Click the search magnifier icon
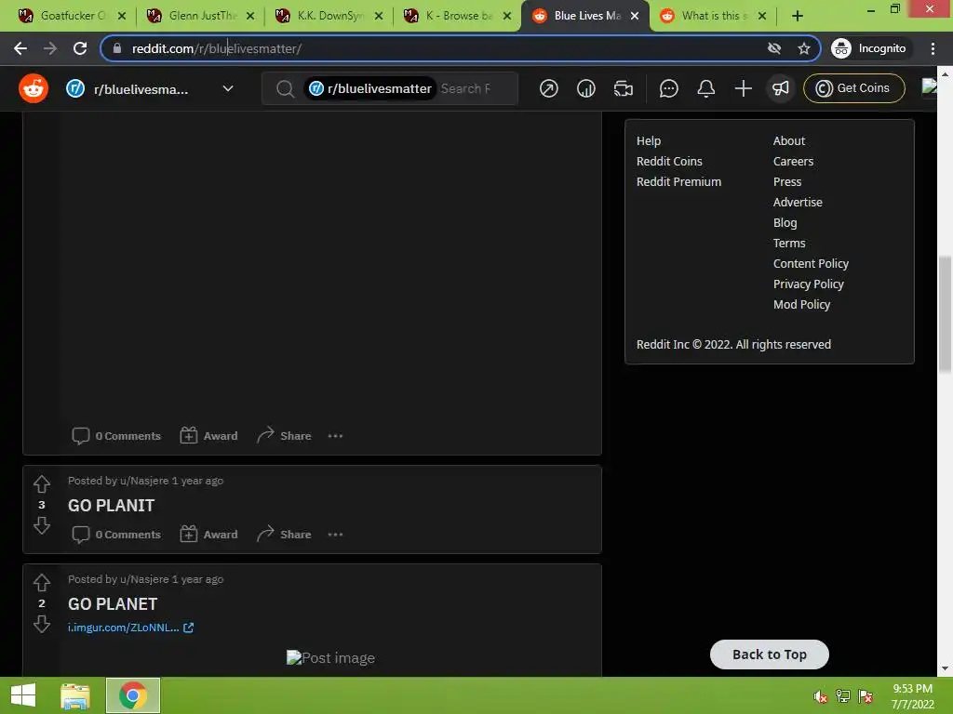Image resolution: width=953 pixels, height=714 pixels. tap(285, 88)
